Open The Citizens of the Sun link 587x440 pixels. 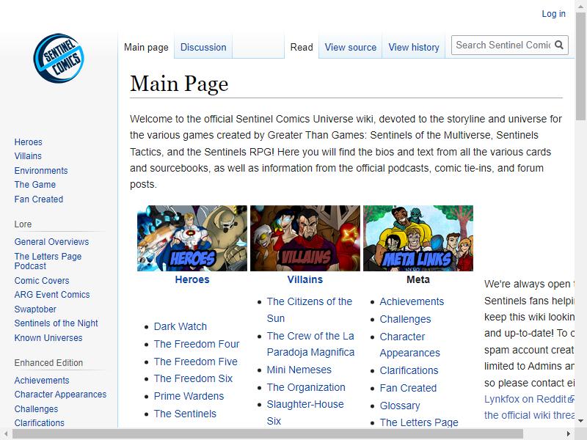click(309, 309)
